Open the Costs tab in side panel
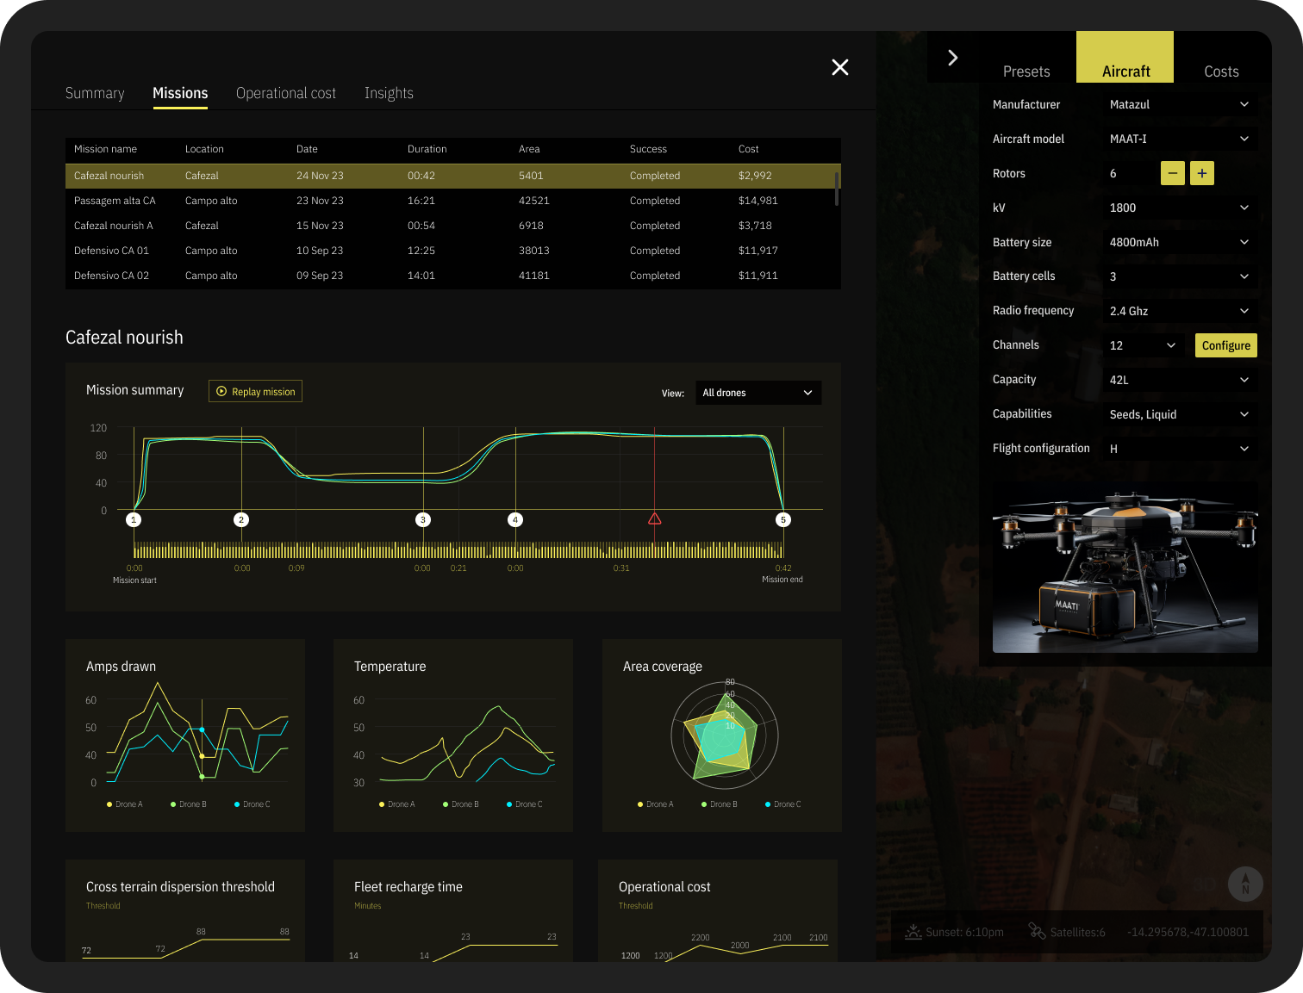Viewport: 1303px width, 993px height. (x=1221, y=71)
